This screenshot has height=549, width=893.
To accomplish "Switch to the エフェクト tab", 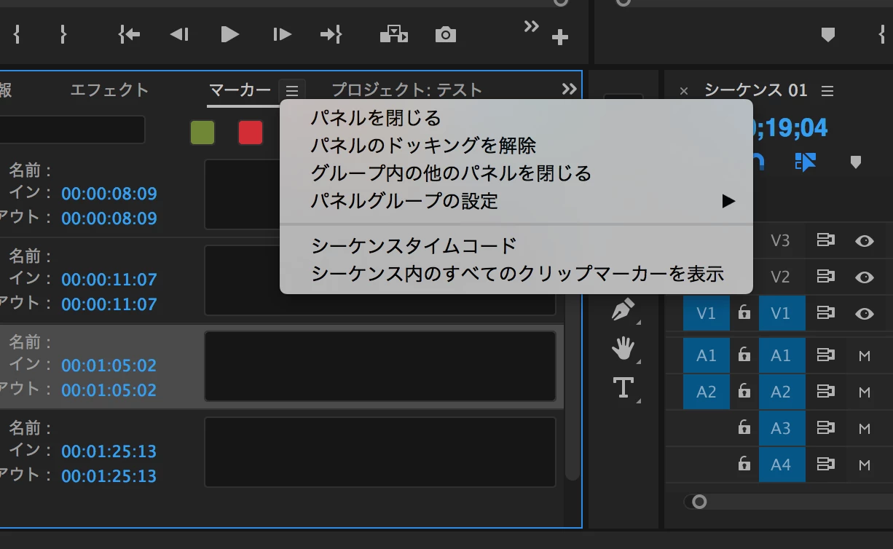I will click(109, 90).
